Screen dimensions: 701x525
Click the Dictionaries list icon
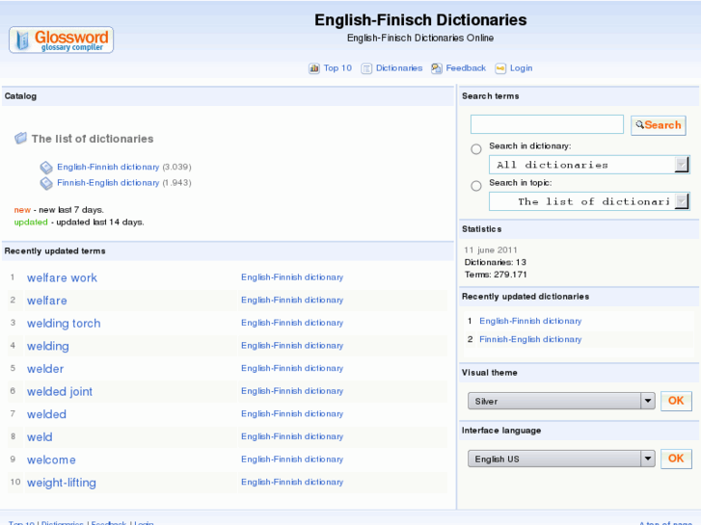point(366,68)
